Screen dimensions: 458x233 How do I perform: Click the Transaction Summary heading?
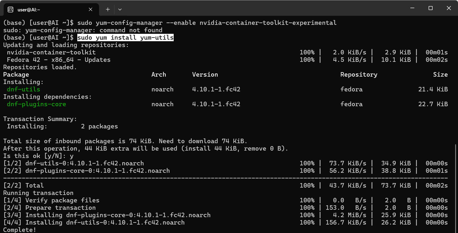(39, 119)
